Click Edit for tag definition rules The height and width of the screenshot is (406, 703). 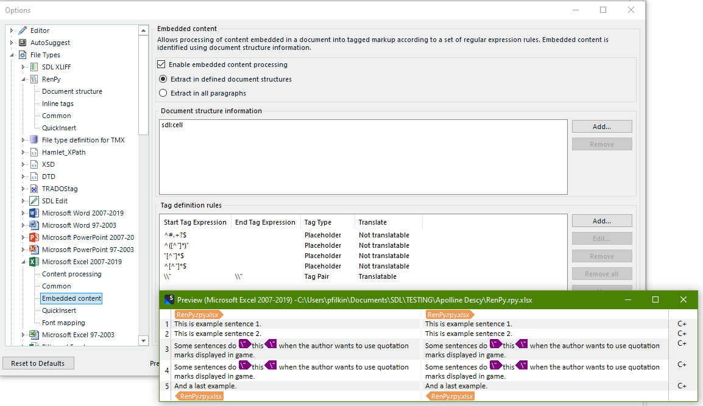(x=602, y=239)
